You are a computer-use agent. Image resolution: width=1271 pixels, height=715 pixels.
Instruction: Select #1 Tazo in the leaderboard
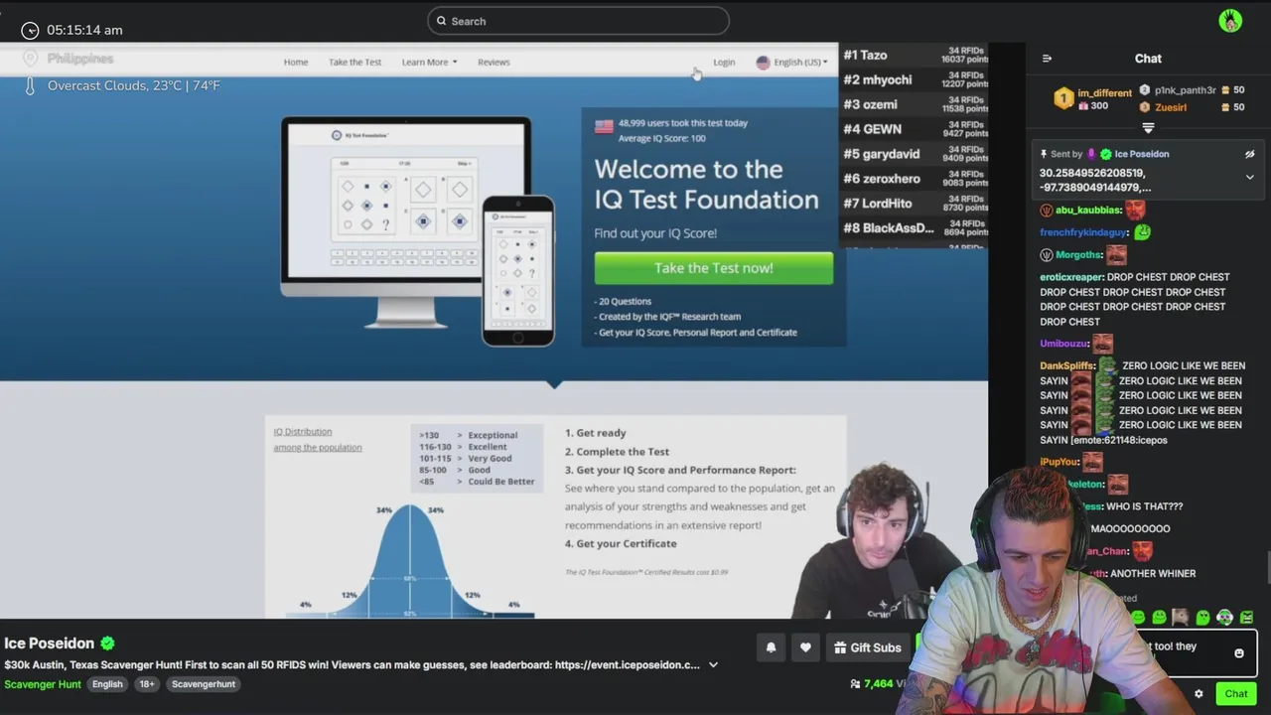[x=915, y=56]
